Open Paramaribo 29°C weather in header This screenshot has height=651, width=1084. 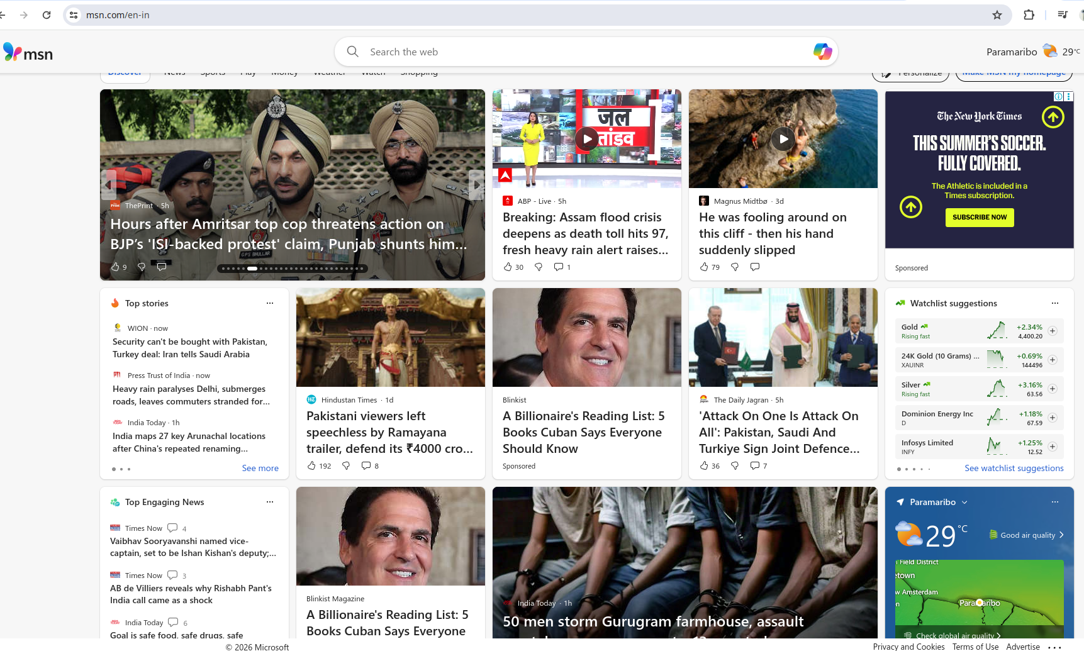tap(1033, 52)
